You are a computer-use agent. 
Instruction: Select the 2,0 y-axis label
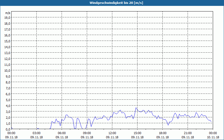point(8,117)
